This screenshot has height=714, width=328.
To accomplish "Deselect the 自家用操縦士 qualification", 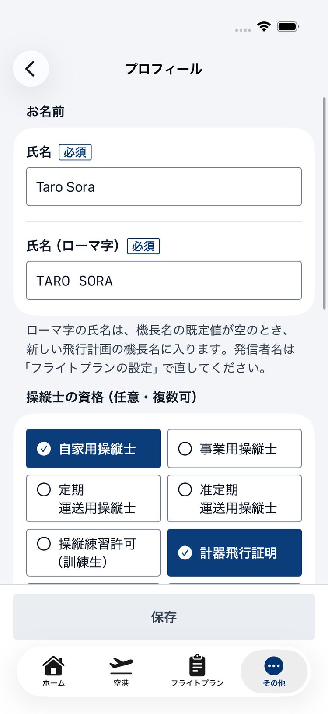I will [x=93, y=449].
